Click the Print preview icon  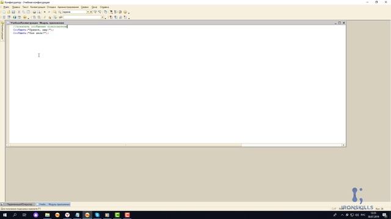point(39,12)
